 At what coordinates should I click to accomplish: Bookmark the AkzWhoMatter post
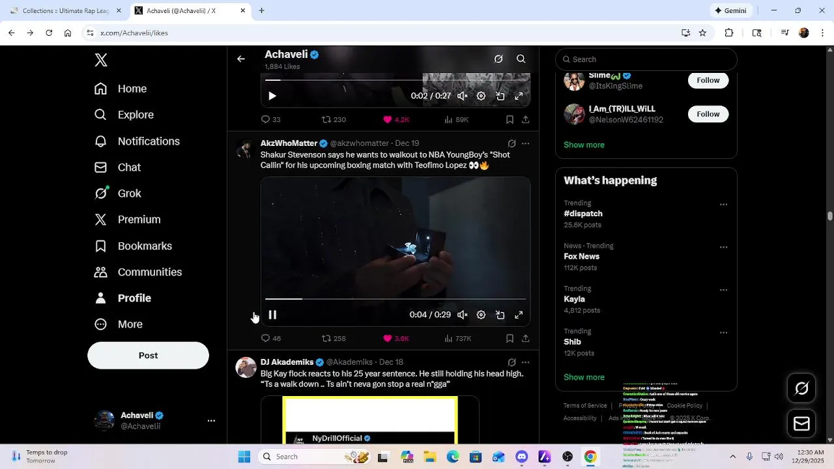[510, 339]
